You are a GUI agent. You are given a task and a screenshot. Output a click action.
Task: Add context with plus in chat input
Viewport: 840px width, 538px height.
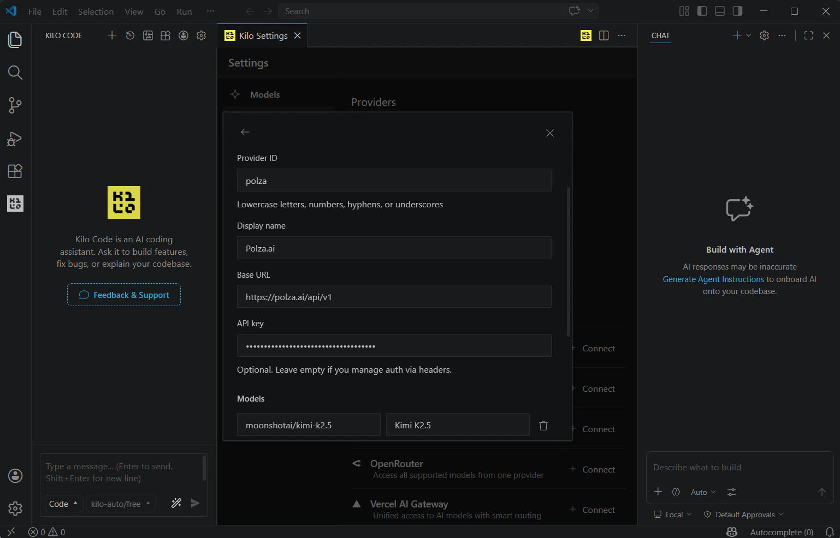click(x=658, y=492)
